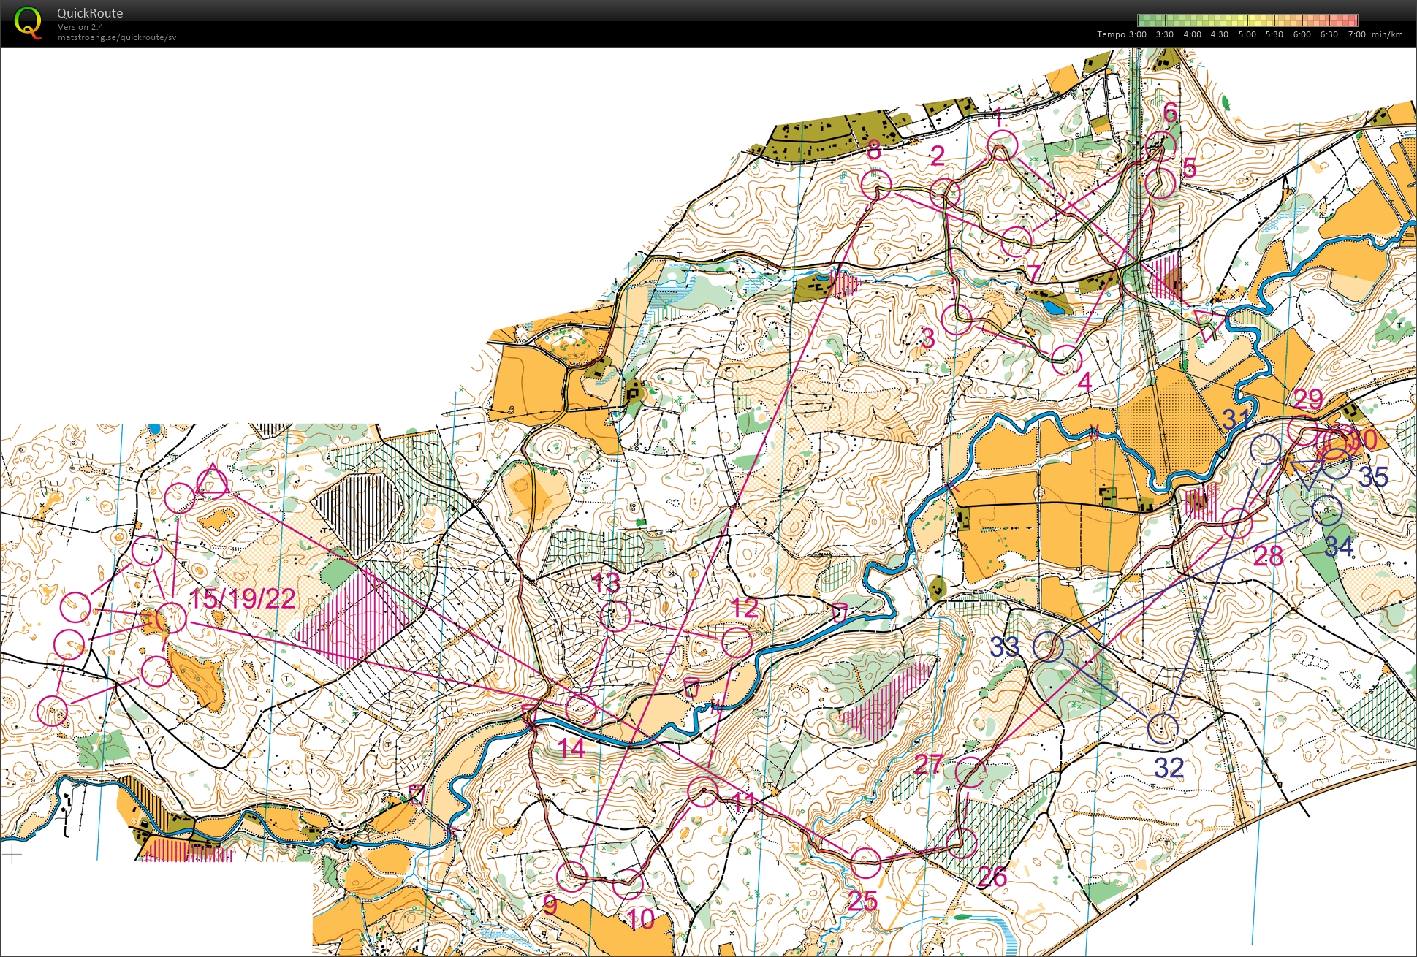Click control circle 25 on the map
Viewport: 1417px width, 957px height.
click(866, 863)
